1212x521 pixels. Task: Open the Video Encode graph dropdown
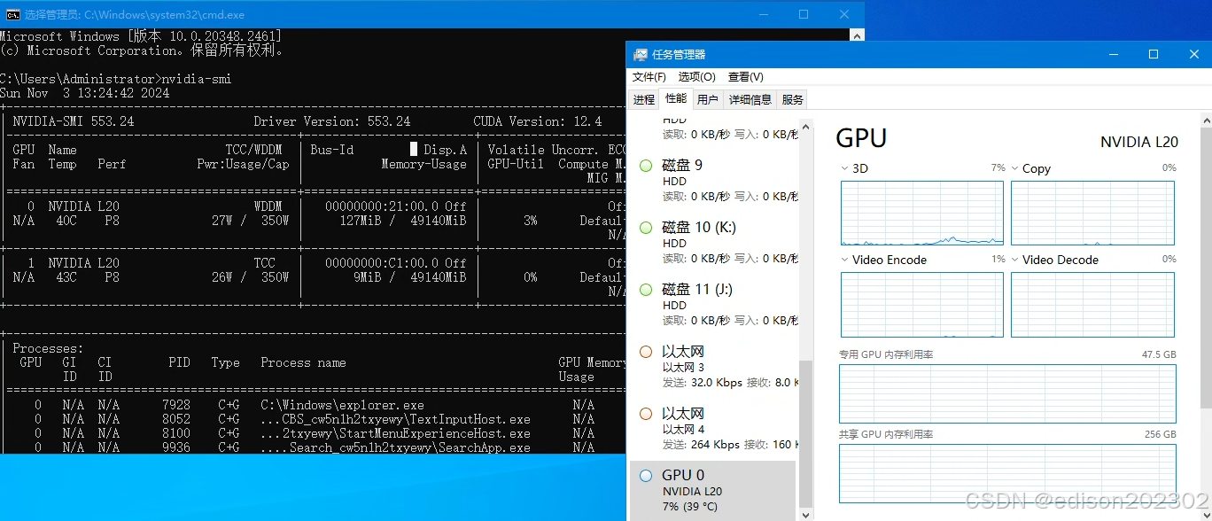point(844,260)
